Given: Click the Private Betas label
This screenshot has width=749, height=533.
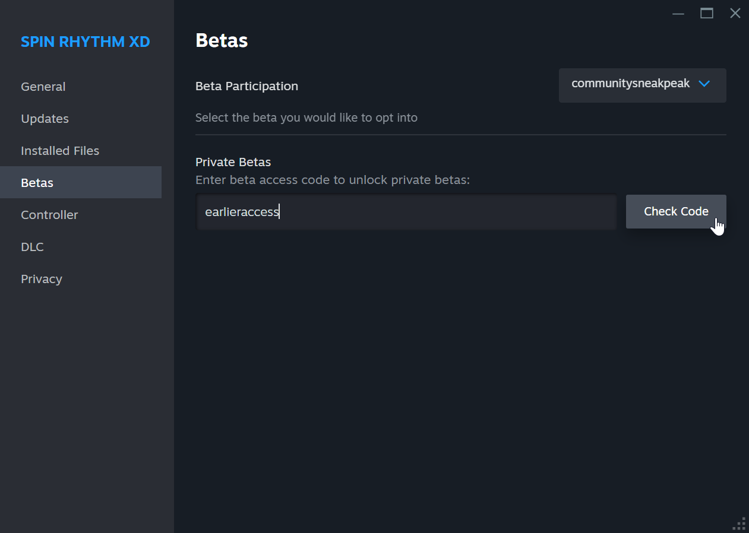Looking at the screenshot, I should click(x=233, y=162).
